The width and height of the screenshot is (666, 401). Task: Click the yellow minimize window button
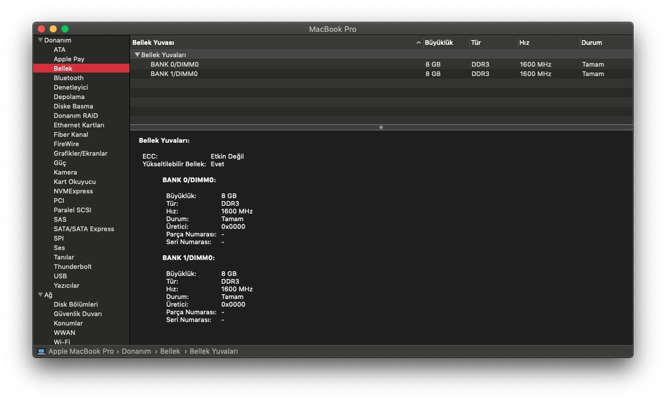coord(53,29)
